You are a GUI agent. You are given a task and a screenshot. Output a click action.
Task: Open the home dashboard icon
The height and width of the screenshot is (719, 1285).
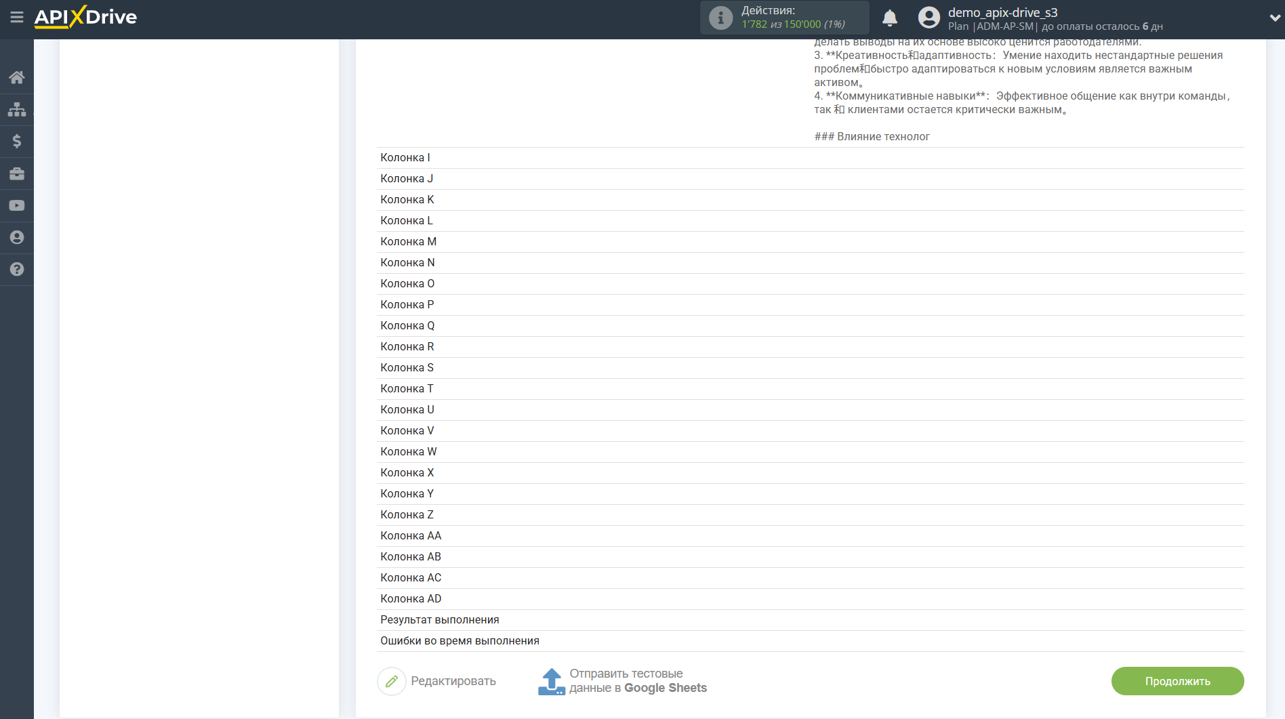pos(17,77)
